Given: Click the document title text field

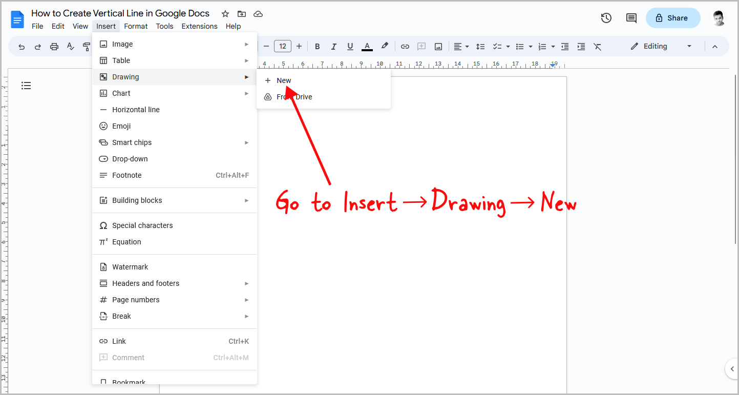Looking at the screenshot, I should point(120,13).
